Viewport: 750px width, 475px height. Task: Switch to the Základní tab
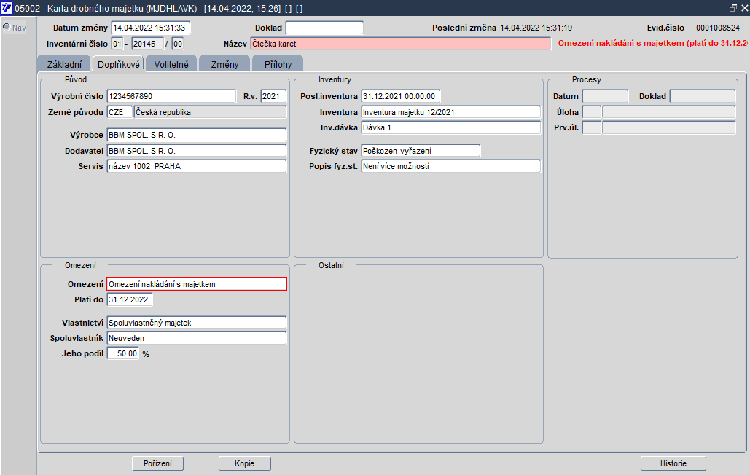(64, 64)
